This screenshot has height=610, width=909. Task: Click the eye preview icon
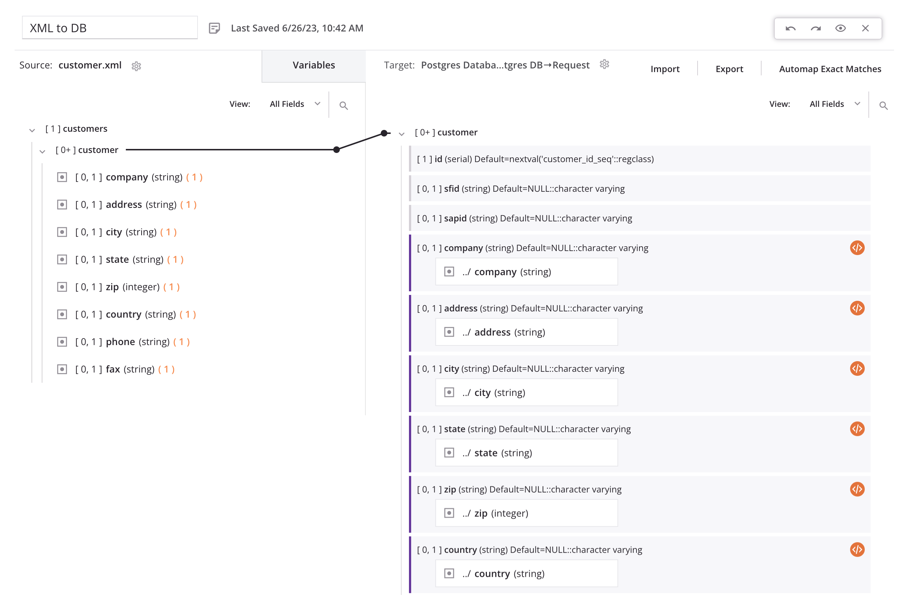click(840, 29)
